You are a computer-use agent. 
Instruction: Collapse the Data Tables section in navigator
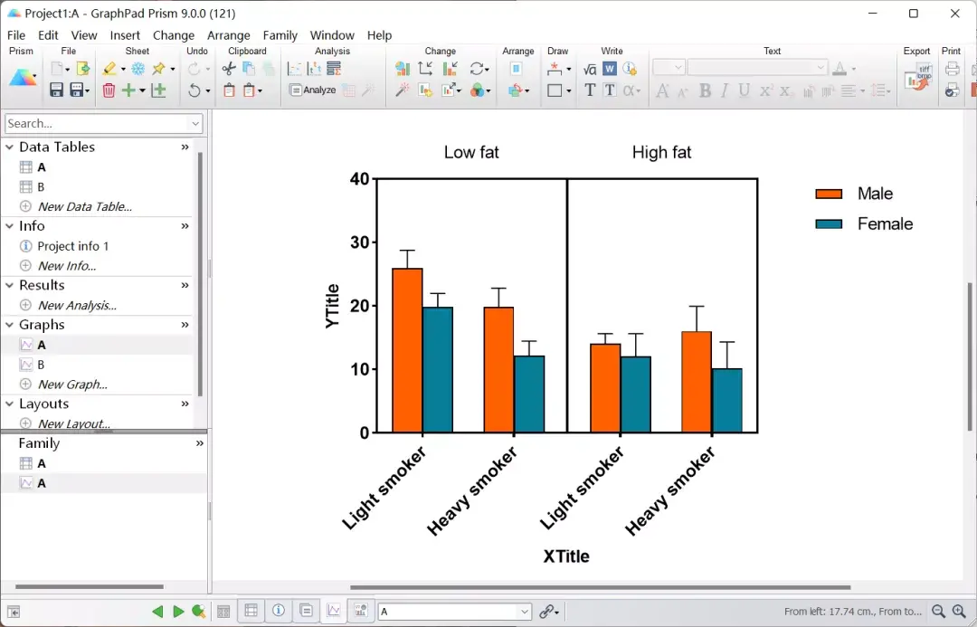coord(9,147)
